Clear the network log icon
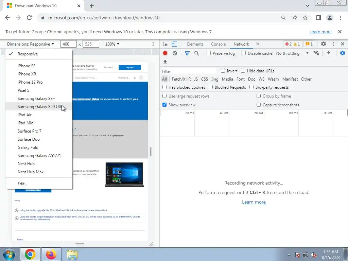The image size is (348, 261). tap(175, 53)
